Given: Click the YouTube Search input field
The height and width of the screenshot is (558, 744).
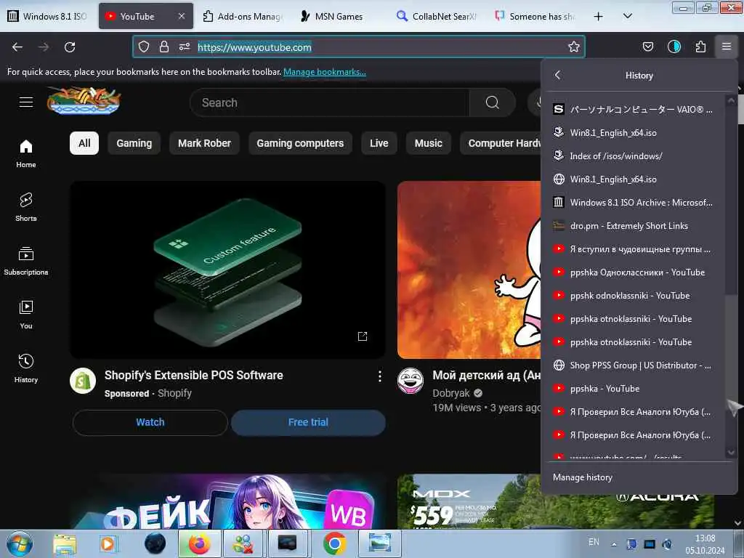Looking at the screenshot, I should 330,102.
